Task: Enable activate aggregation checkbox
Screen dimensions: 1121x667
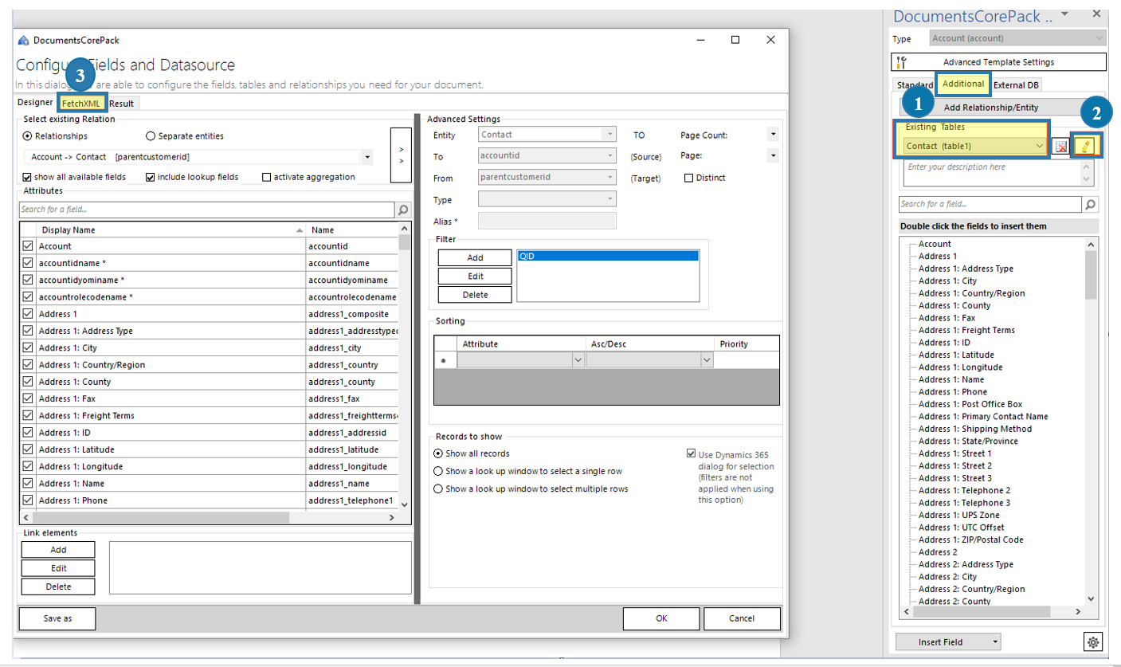Action: tap(267, 177)
